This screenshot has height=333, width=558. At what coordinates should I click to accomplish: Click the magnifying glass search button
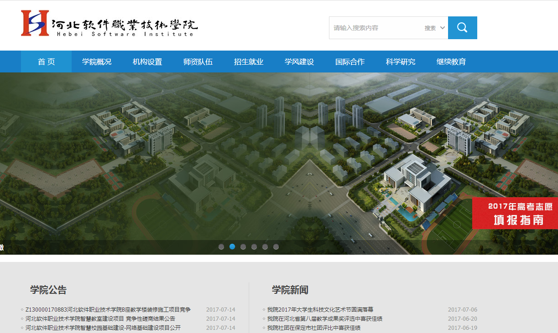point(462,28)
